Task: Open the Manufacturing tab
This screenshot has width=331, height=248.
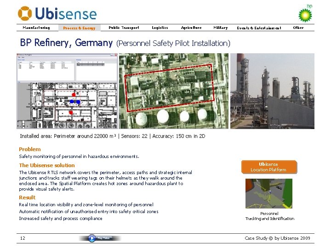Action: [36, 28]
